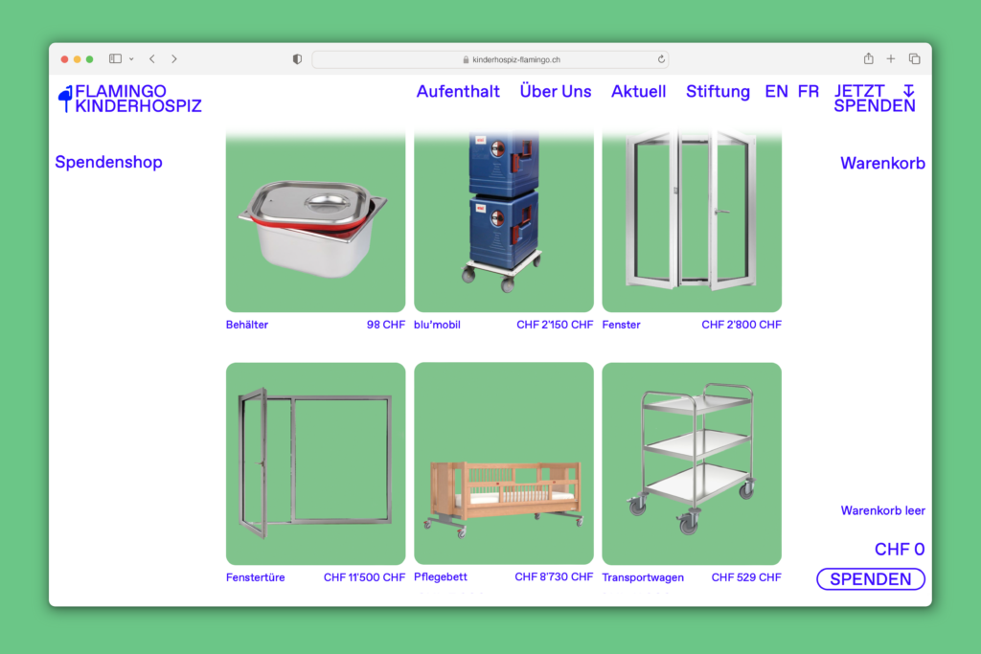Open a new tab with plus icon
Image resolution: width=981 pixels, height=654 pixels.
(891, 59)
